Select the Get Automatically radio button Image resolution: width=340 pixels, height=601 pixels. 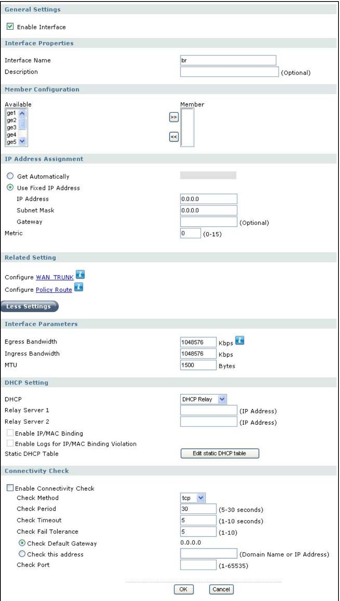coord(10,176)
